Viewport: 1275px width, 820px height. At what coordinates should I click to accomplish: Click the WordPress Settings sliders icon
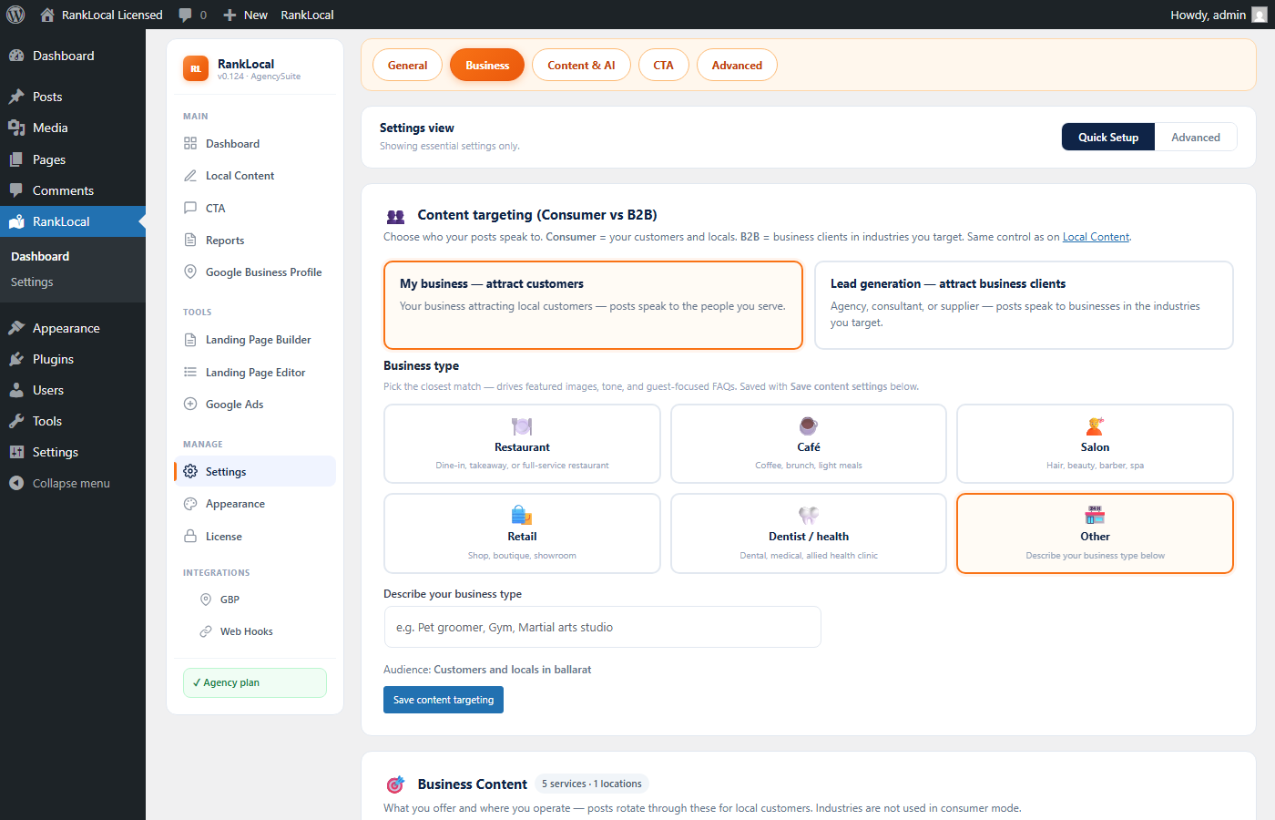pyautogui.click(x=16, y=452)
